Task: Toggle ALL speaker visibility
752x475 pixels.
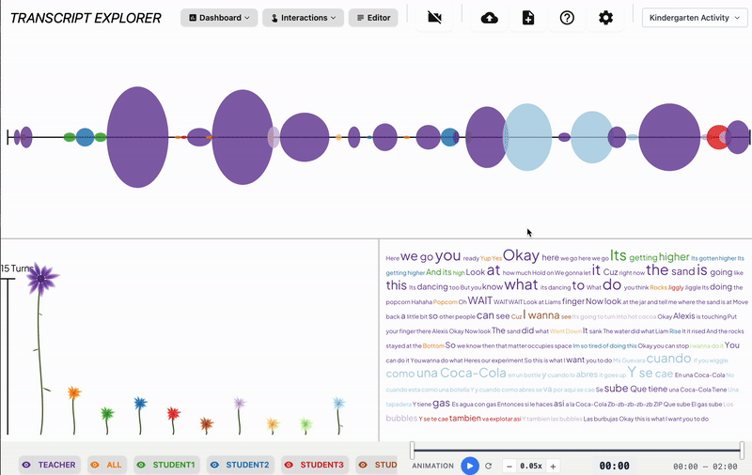Action: click(107, 465)
